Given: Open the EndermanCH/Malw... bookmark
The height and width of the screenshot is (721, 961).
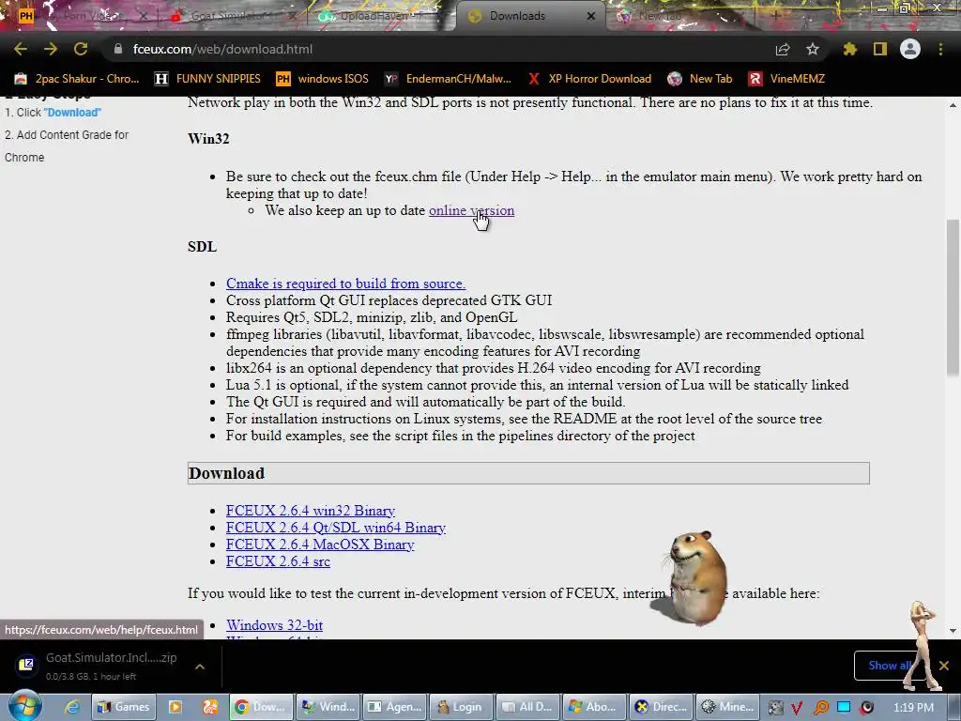Looking at the screenshot, I should click(448, 79).
